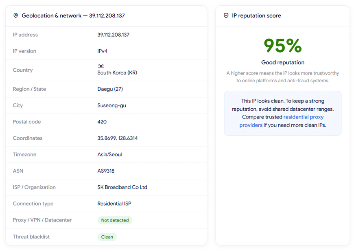
Task: Click the AS9318 ASN value
Action: click(106, 171)
